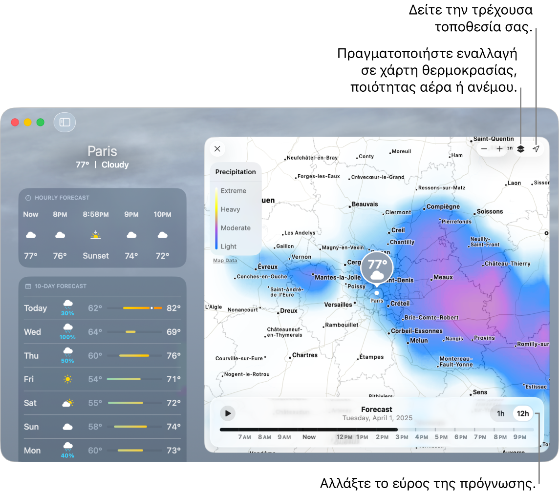The width and height of the screenshot is (559, 492).
Task: Zoom in the map with plus button
Action: pyautogui.click(x=499, y=149)
